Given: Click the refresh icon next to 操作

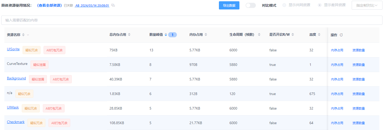Looking at the screenshot, I should coord(341,35).
